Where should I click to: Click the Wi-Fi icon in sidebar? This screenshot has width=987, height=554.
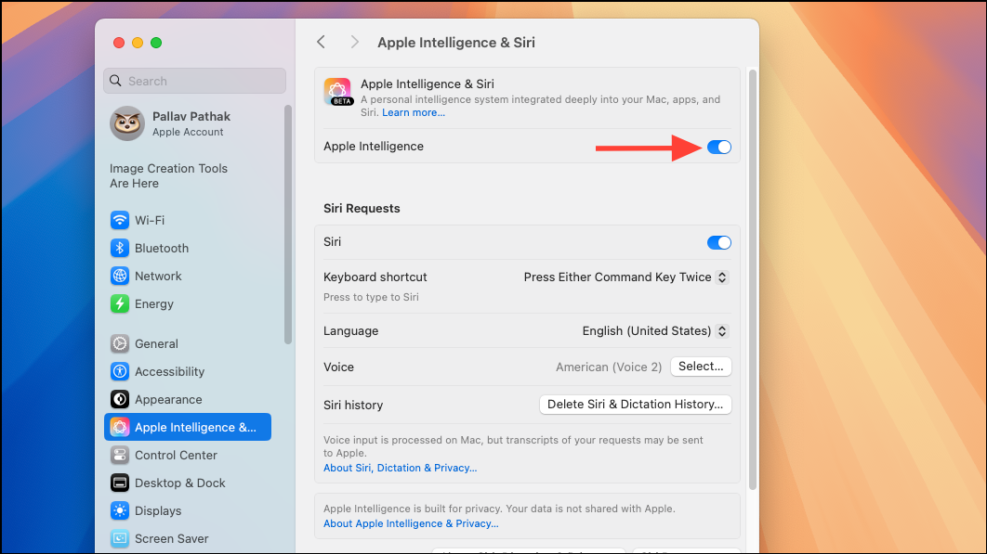pyautogui.click(x=120, y=220)
